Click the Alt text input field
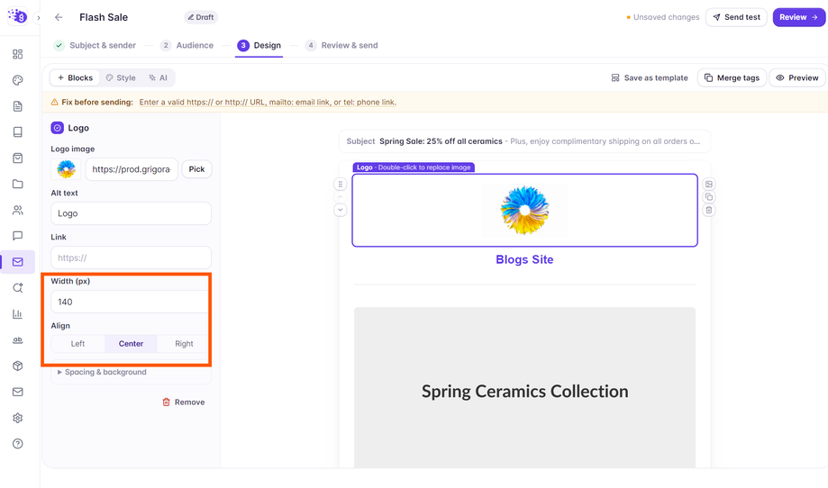This screenshot has height=488, width=828. point(131,213)
